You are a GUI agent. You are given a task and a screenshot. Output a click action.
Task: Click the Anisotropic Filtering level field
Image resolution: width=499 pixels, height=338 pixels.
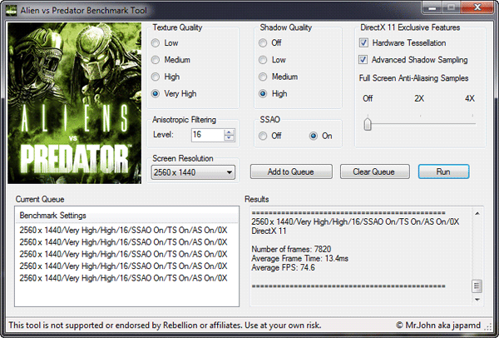[205, 135]
